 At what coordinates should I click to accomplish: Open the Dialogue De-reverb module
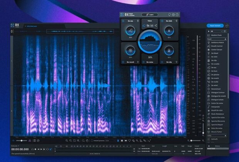click(x=217, y=96)
